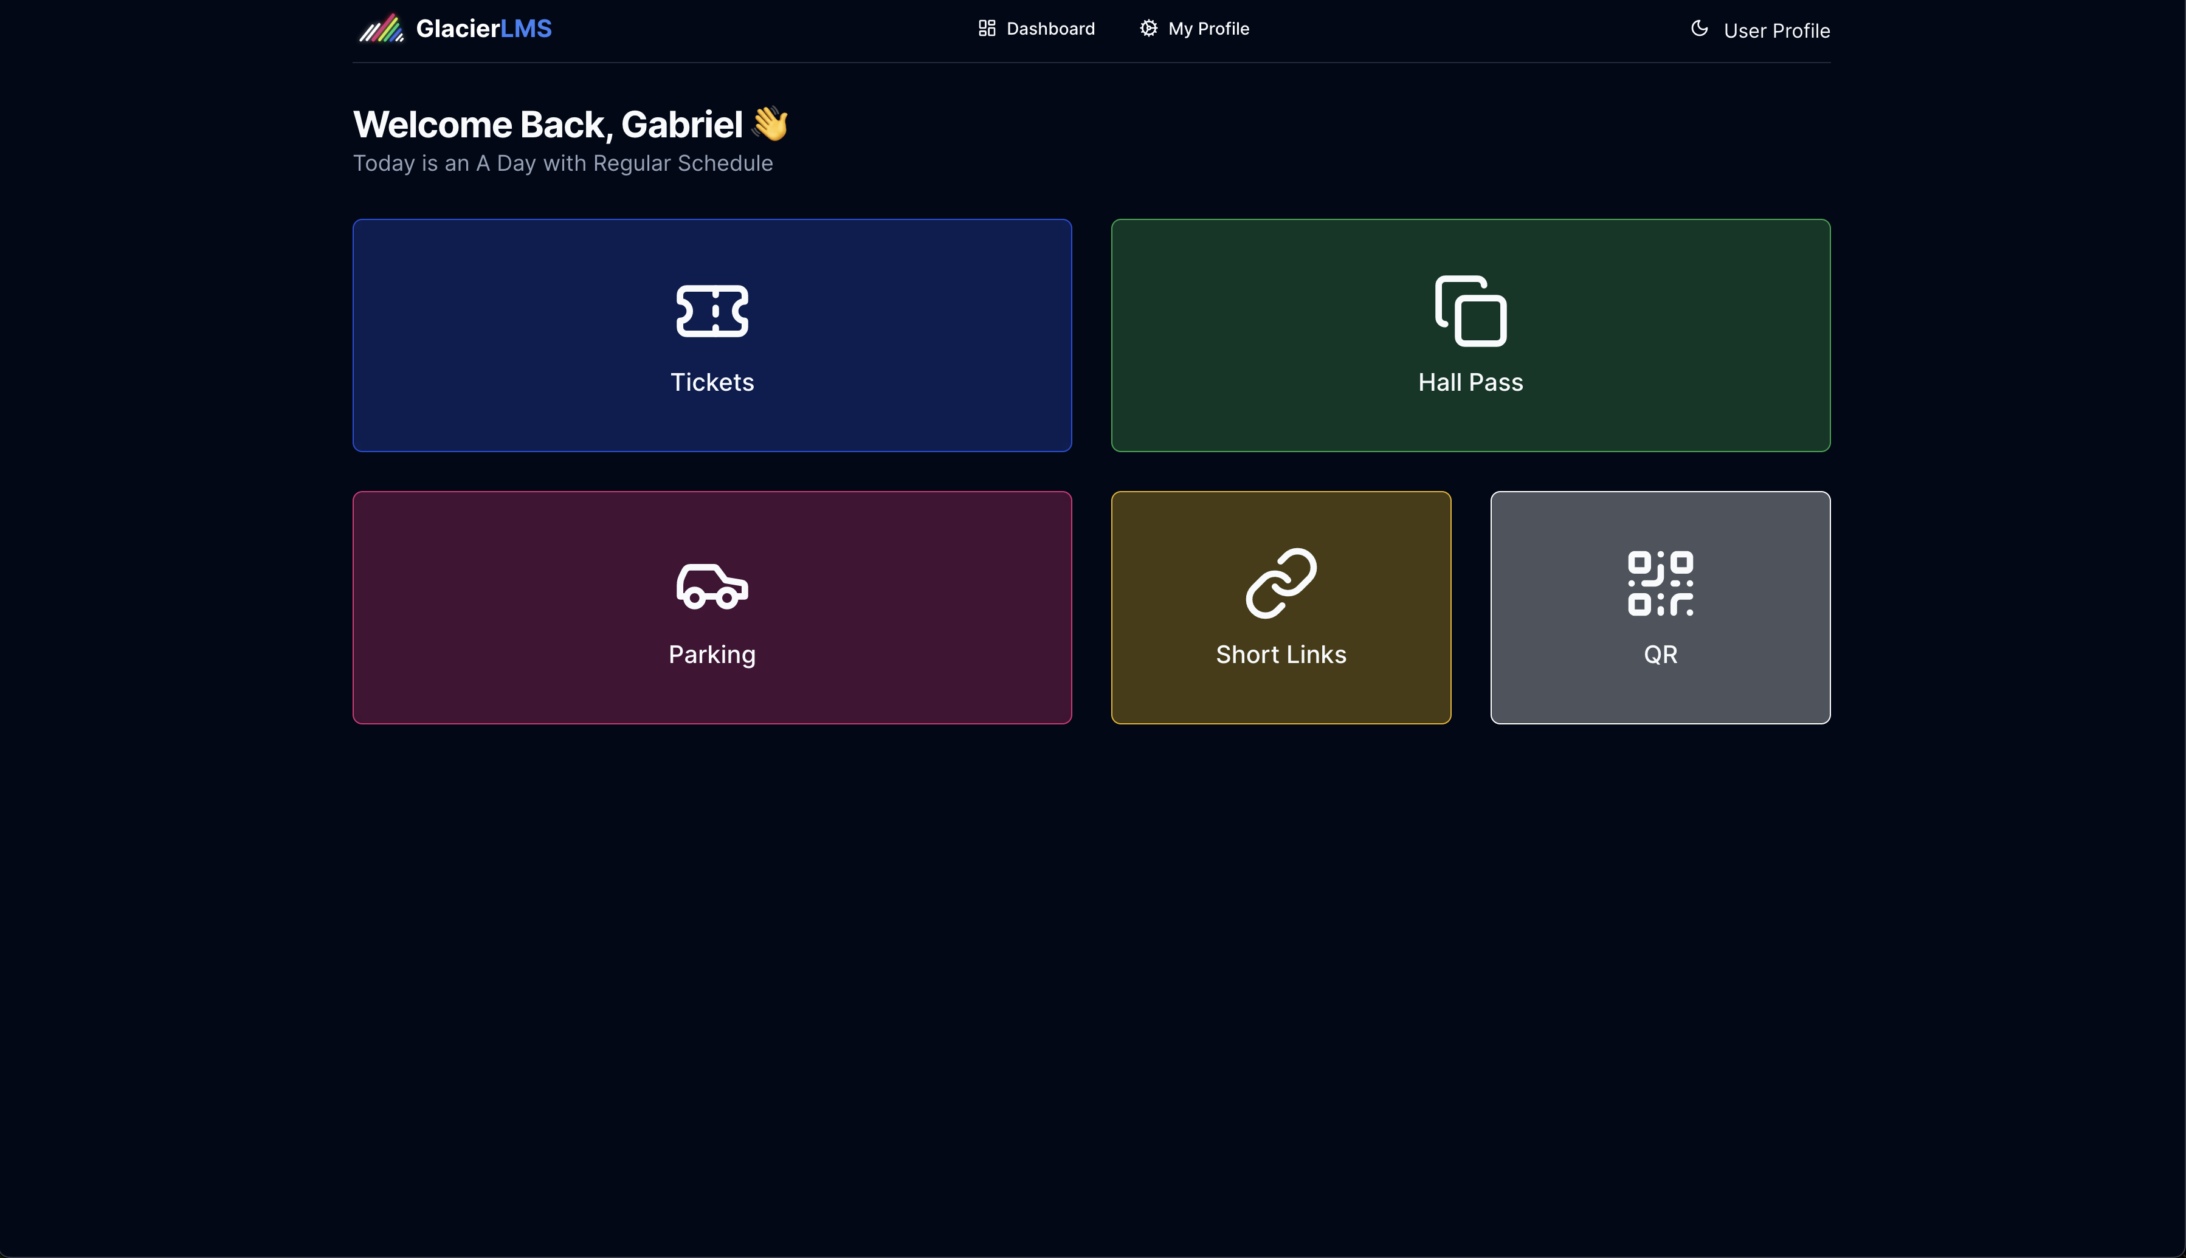Toggle dark mode with moon icon
The height and width of the screenshot is (1258, 2186).
coord(1698,29)
